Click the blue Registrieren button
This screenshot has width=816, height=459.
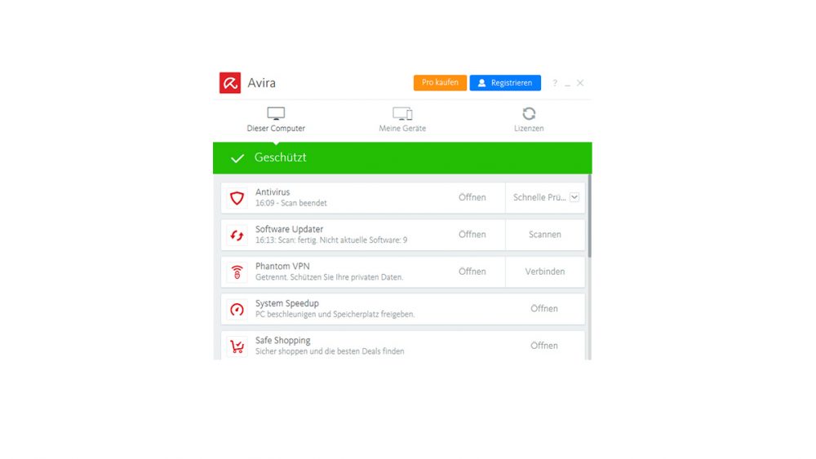pyautogui.click(x=505, y=82)
